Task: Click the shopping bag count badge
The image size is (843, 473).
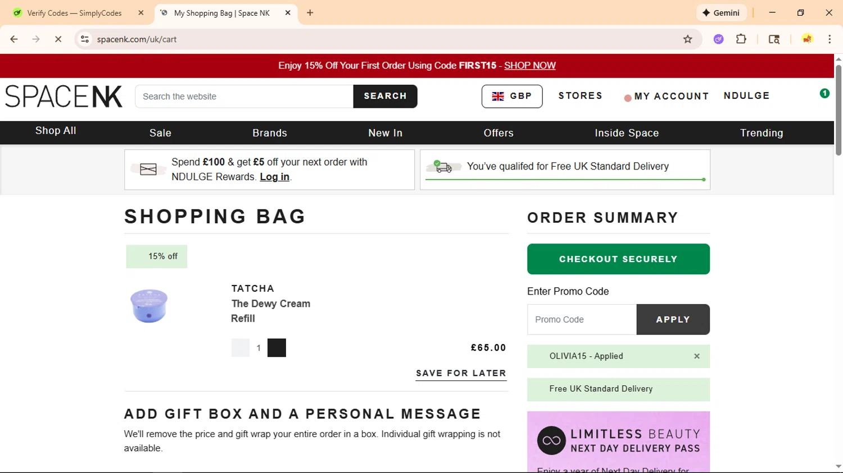Action: tap(824, 94)
